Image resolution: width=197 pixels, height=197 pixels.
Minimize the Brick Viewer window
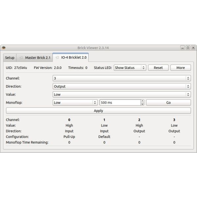point(183,48)
